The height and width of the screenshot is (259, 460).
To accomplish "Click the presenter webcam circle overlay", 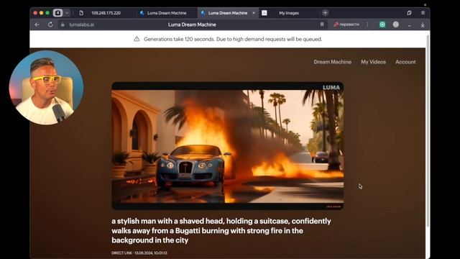I will [x=46, y=88].
